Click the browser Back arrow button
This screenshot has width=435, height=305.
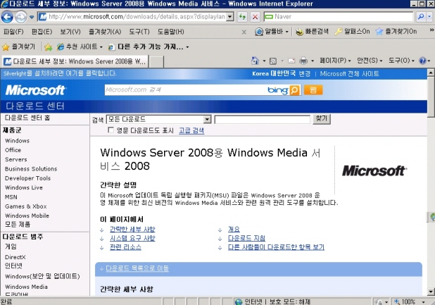[x=7, y=17]
